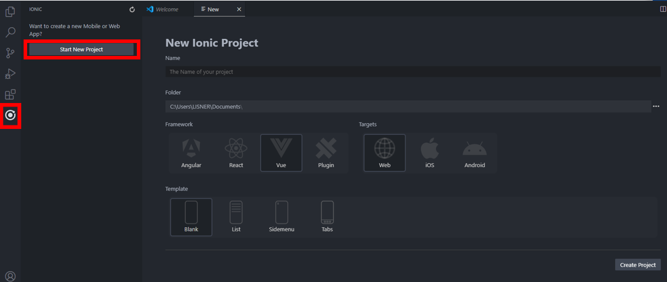Open the Ionic extension panel
The image size is (667, 282).
coord(10,115)
